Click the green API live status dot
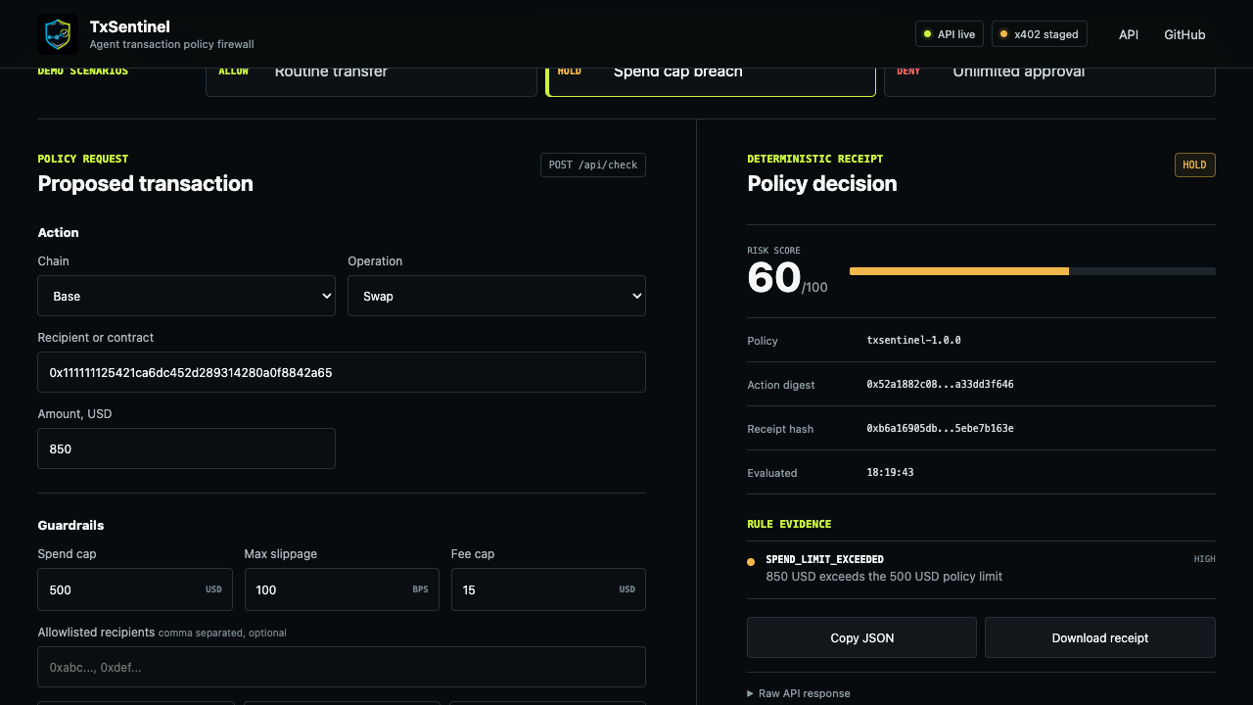Screen dimensions: 1253x705 pos(927,34)
